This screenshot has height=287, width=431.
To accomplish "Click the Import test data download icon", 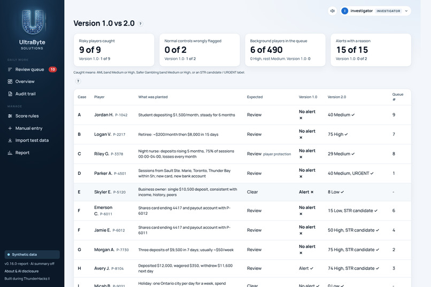I will (x=10, y=141).
